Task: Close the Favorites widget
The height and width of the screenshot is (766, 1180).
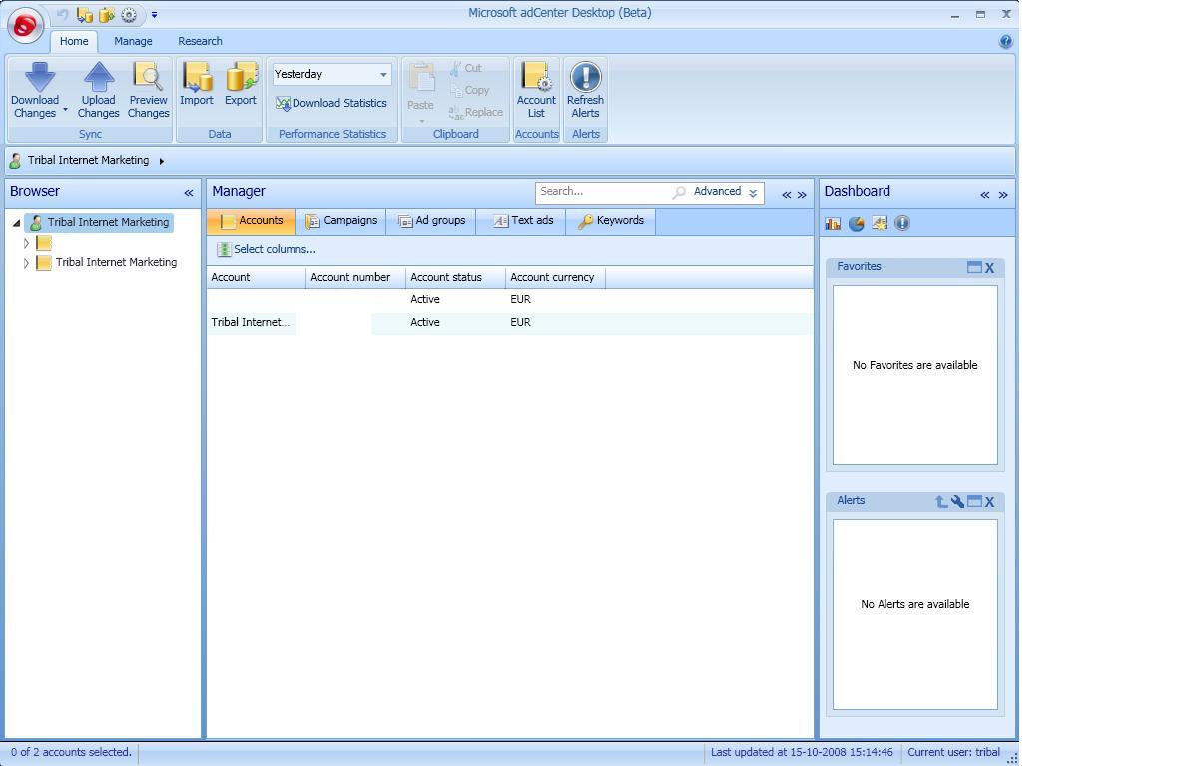Action: point(990,268)
